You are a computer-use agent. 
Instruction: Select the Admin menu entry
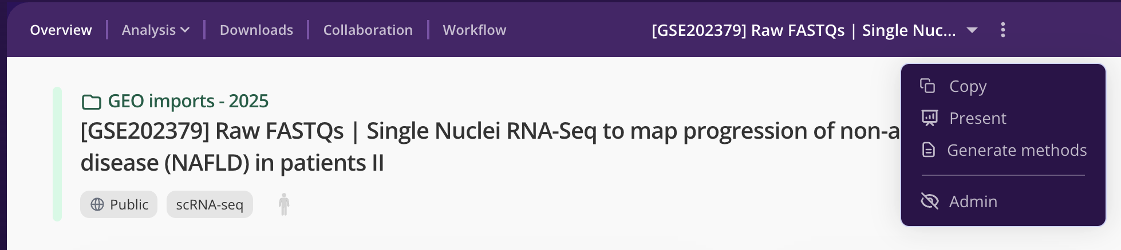pos(973,201)
